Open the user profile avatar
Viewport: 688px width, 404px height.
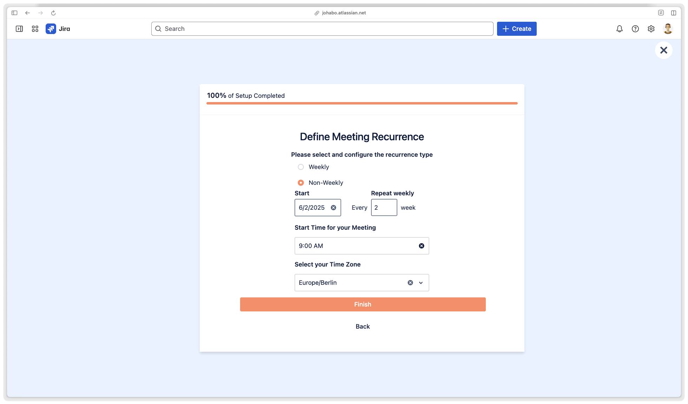pyautogui.click(x=668, y=29)
